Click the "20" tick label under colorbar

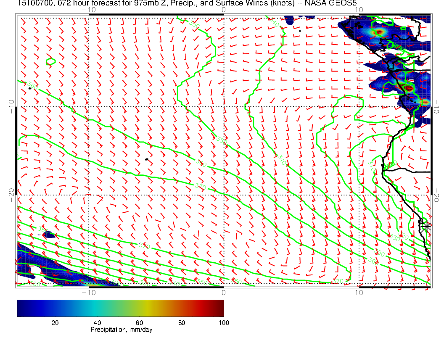click(x=55, y=322)
